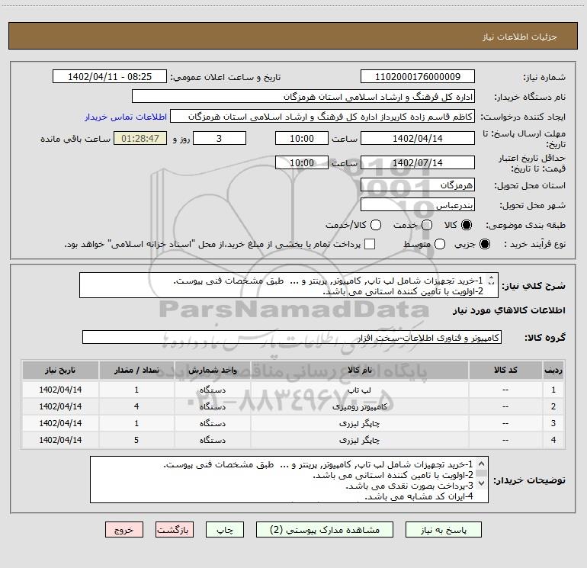The width and height of the screenshot is (587, 568).
Task: Toggle the اسناد خزانه اسلامی payment checkbox
Action: (370, 244)
